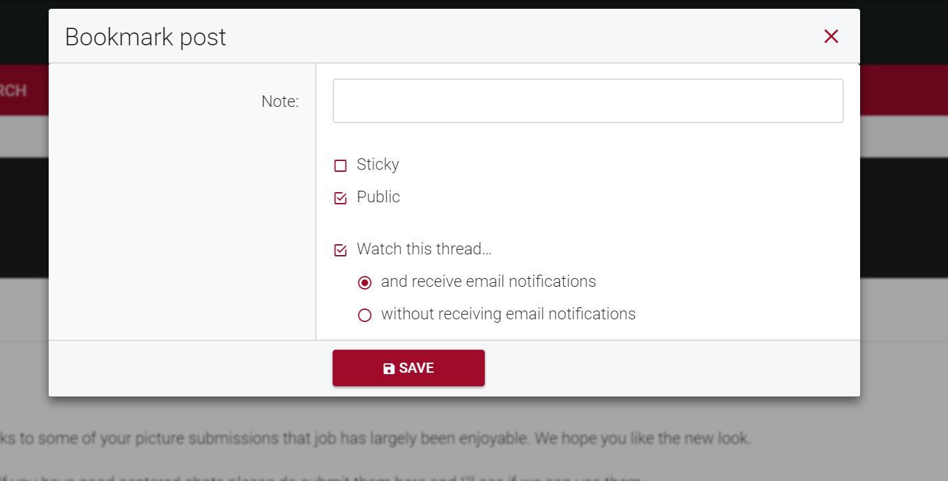Tick the Sticky checkbox box

341,166
